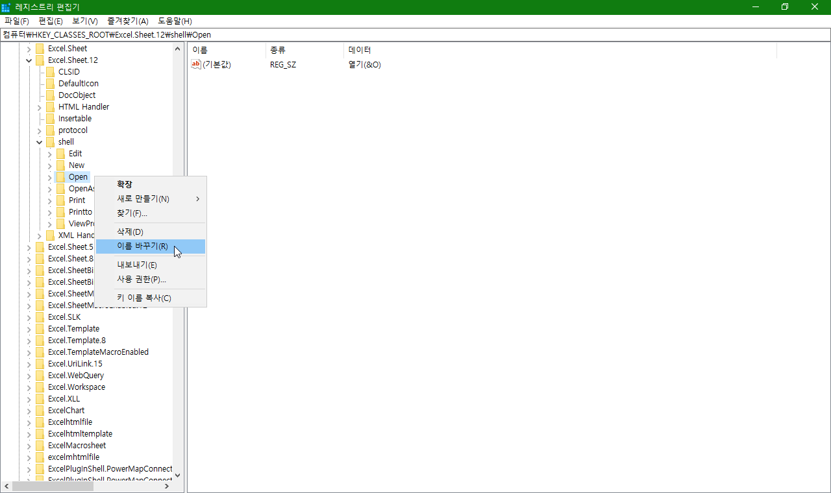This screenshot has height=493, width=831.
Task: Expand the New key
Action: [x=49, y=165]
